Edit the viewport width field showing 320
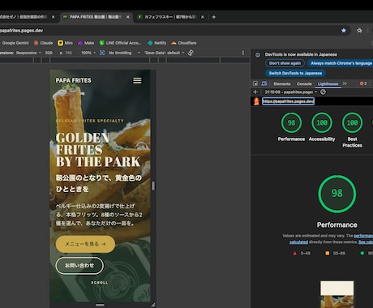The height and width of the screenshot is (308, 373). point(49,53)
